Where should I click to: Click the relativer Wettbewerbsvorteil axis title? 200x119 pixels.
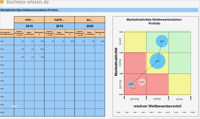pos(157,106)
